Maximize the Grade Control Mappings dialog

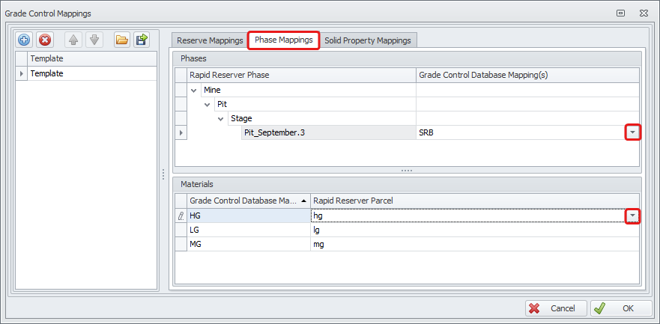tap(621, 13)
